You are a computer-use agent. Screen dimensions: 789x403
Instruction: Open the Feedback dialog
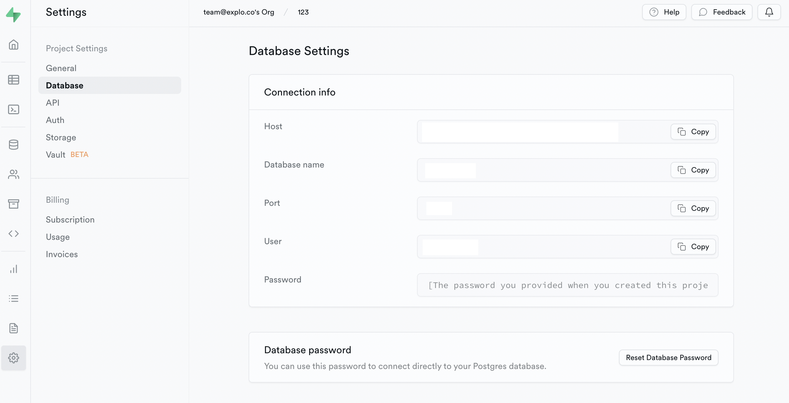pyautogui.click(x=722, y=12)
